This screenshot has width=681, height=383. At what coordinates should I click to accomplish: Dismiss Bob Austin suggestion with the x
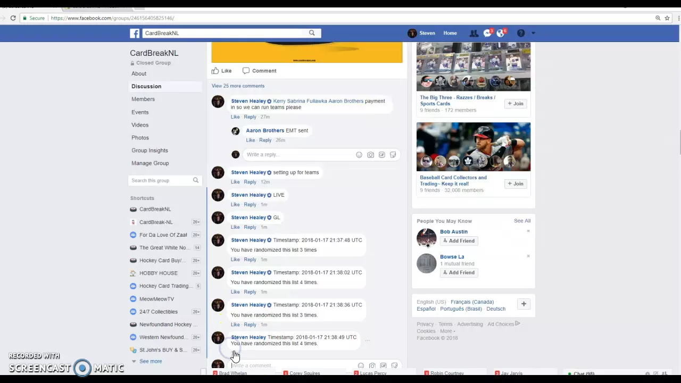coord(528,231)
